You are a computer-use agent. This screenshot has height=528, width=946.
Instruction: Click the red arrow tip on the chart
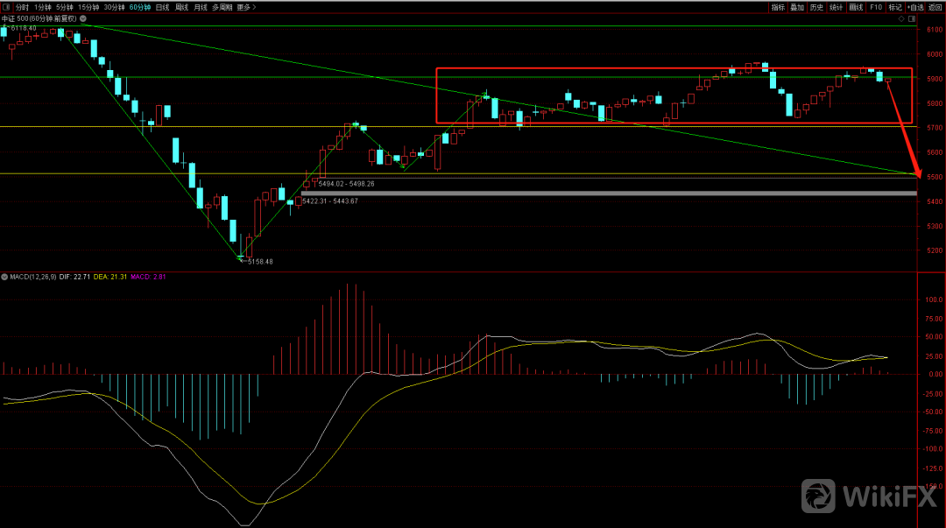click(919, 176)
